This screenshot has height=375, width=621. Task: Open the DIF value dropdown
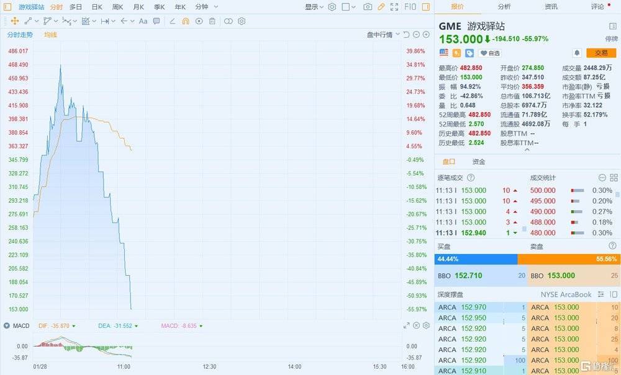(x=74, y=326)
